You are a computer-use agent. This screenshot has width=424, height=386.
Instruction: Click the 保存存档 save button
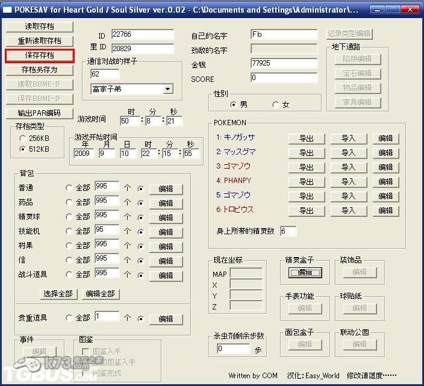39,55
